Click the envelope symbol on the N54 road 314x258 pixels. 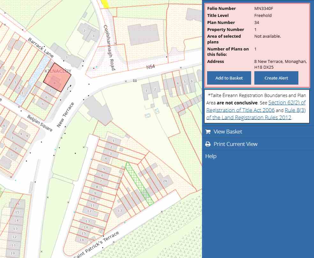tap(135, 80)
